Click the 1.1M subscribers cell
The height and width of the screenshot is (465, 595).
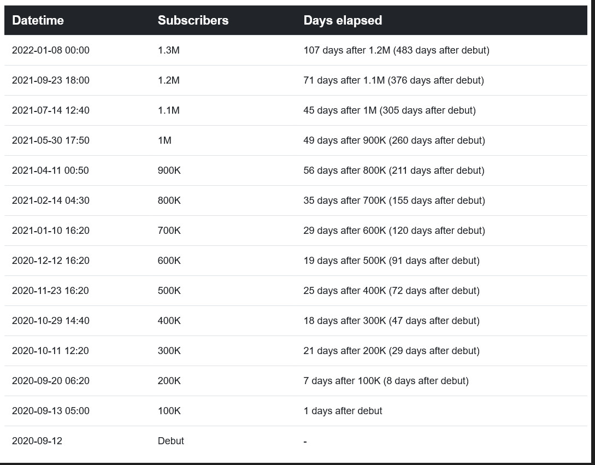pyautogui.click(x=168, y=110)
